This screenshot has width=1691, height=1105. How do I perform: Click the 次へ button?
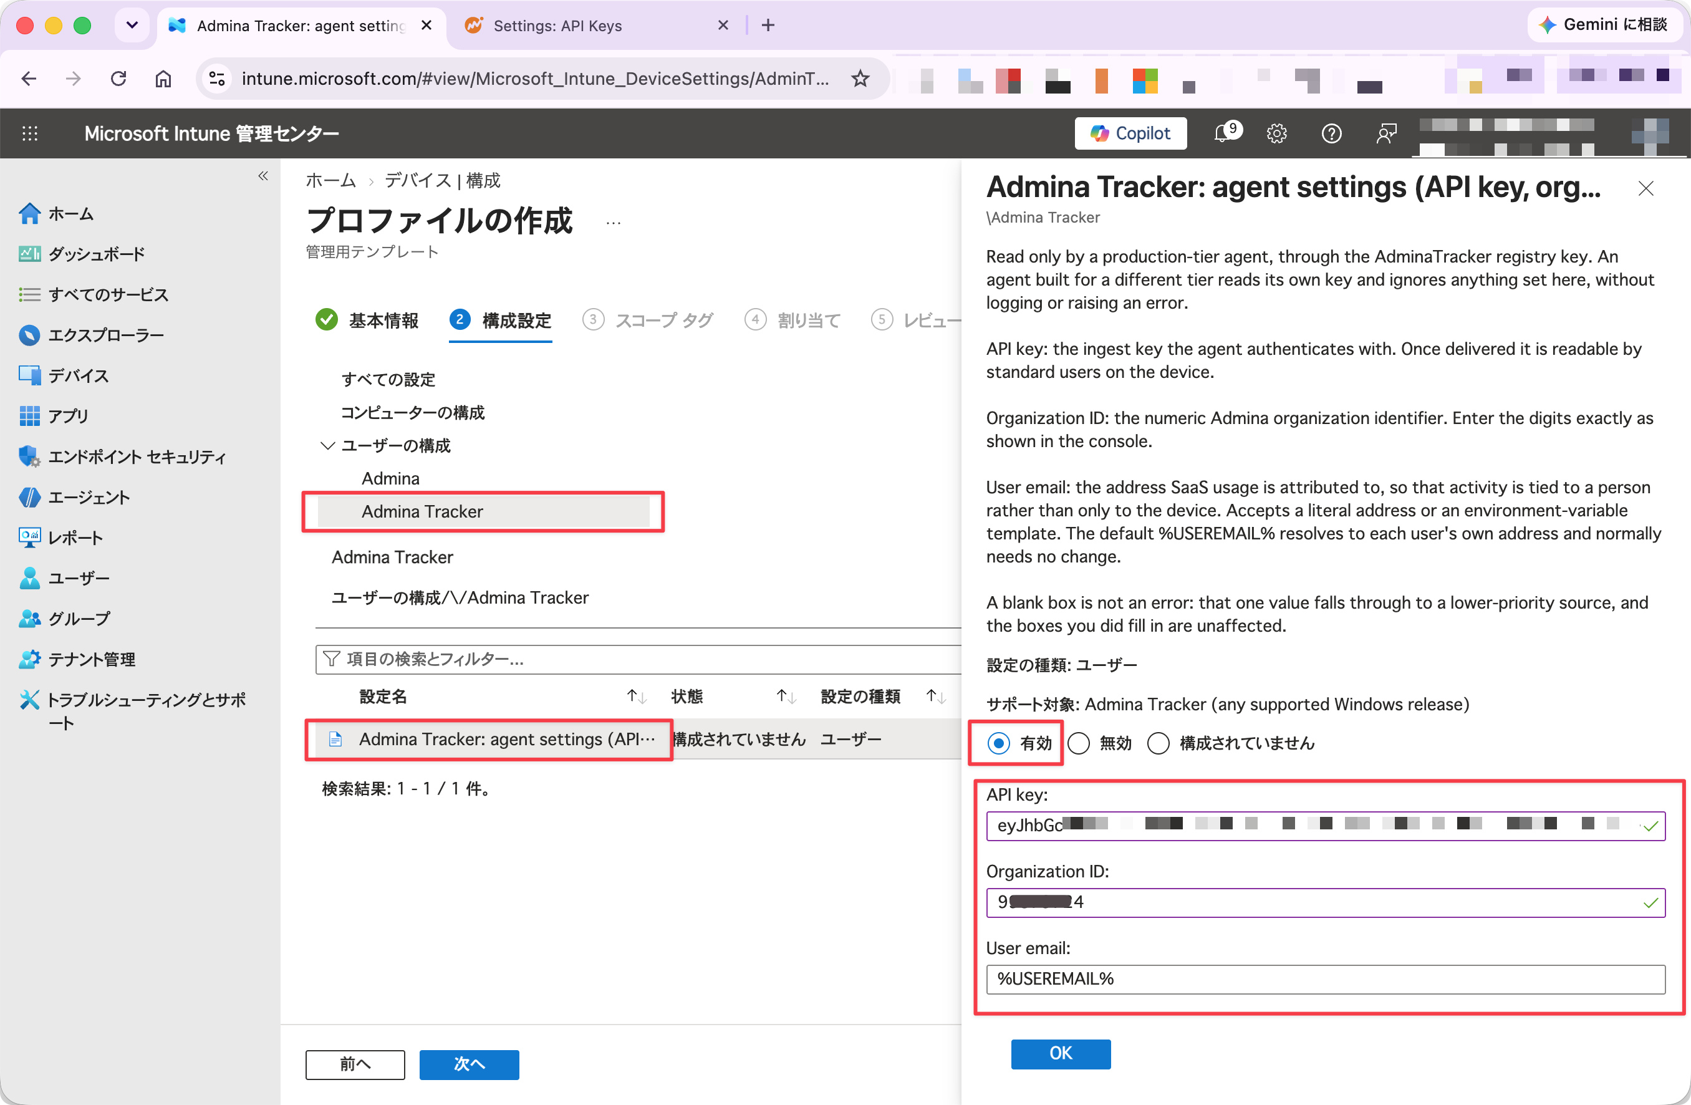tap(469, 1064)
